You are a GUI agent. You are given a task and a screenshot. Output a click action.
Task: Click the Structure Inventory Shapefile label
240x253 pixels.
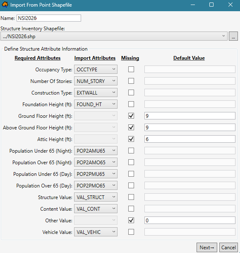pyautogui.click(x=33, y=29)
